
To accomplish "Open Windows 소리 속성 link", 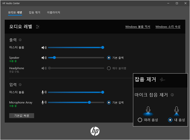I will click(168, 27).
